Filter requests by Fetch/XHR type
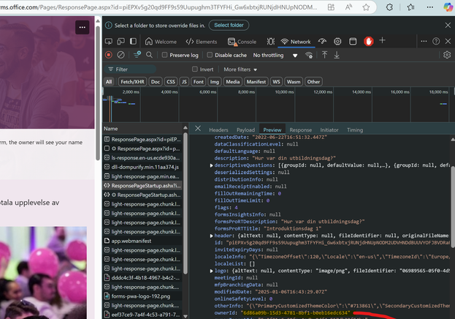Image resolution: width=455 pixels, height=319 pixels. [x=132, y=82]
